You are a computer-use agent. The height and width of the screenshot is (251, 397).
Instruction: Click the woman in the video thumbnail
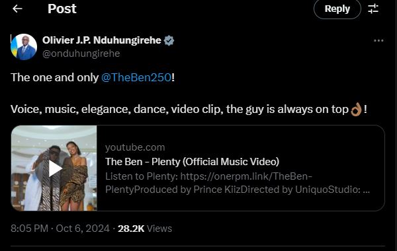pos(75,176)
